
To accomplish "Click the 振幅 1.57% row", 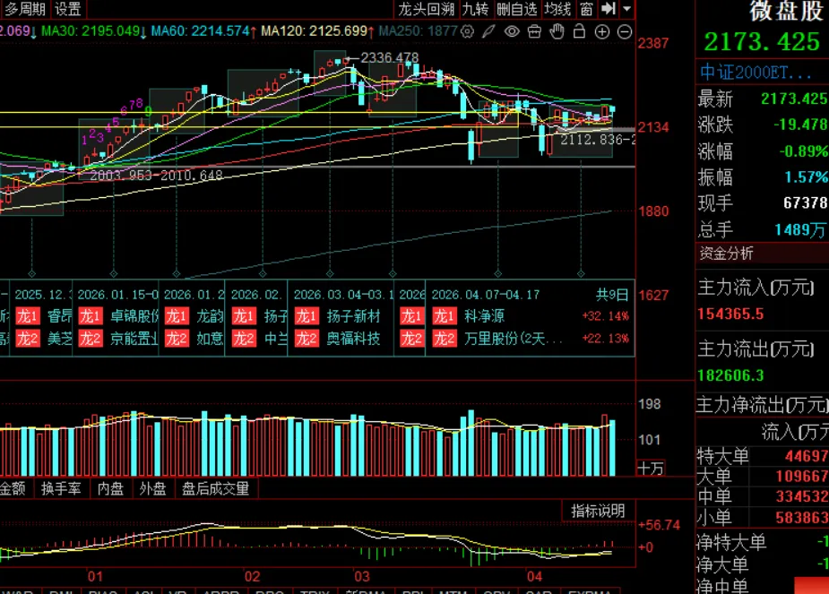I will click(763, 177).
